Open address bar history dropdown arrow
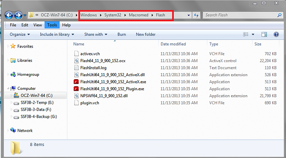286x158 pixels. 189,15
